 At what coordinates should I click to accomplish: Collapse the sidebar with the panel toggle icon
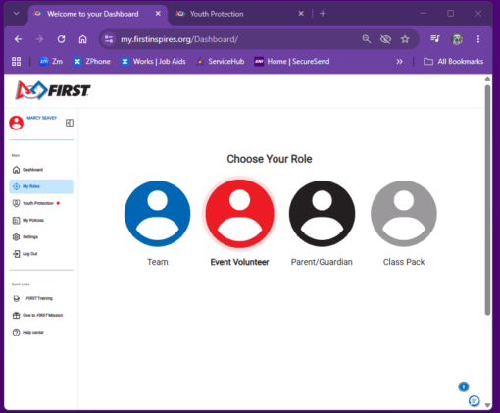pos(70,123)
